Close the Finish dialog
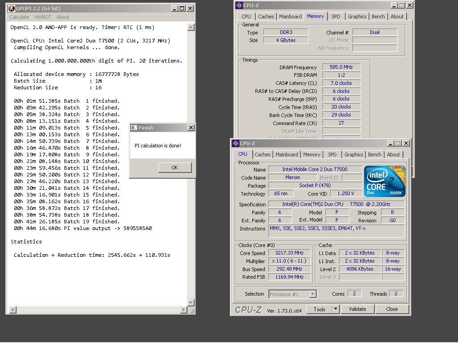This screenshot has width=458, height=343. (x=191, y=127)
